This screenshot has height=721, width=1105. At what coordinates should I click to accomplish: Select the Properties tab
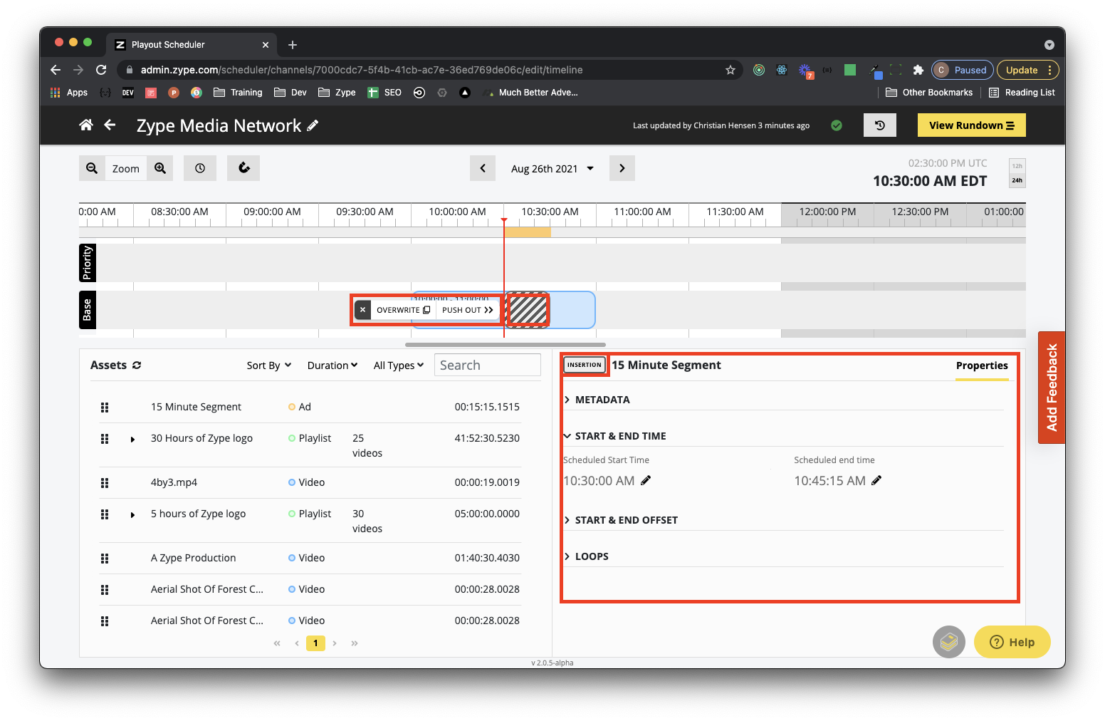pos(982,365)
